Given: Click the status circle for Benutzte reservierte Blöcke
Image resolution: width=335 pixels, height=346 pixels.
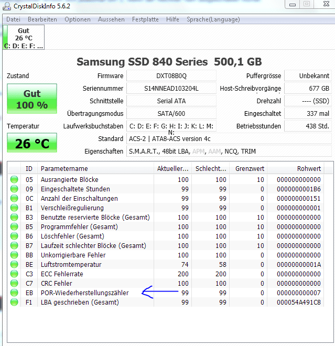Looking at the screenshot, I should (x=14, y=218).
